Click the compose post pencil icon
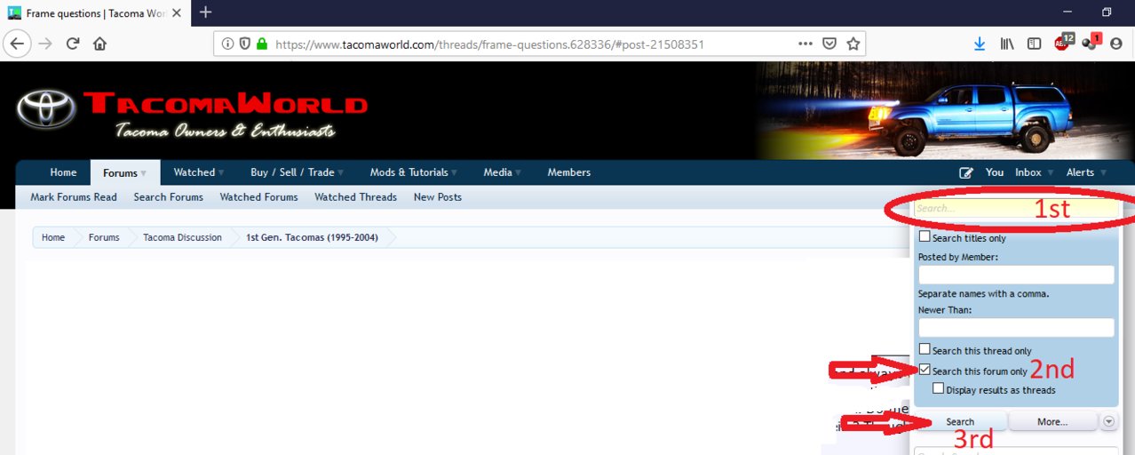The height and width of the screenshot is (455, 1135). click(966, 172)
